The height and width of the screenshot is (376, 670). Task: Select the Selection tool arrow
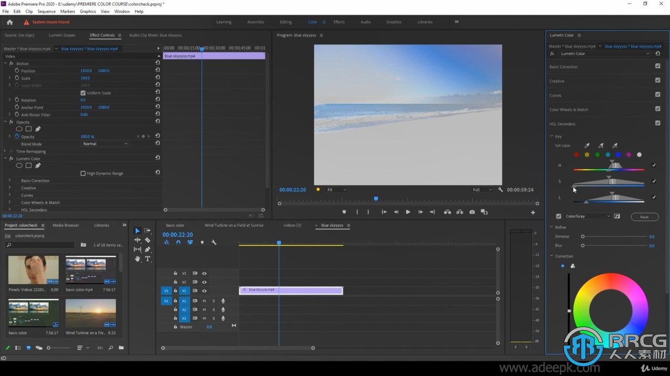tap(137, 230)
